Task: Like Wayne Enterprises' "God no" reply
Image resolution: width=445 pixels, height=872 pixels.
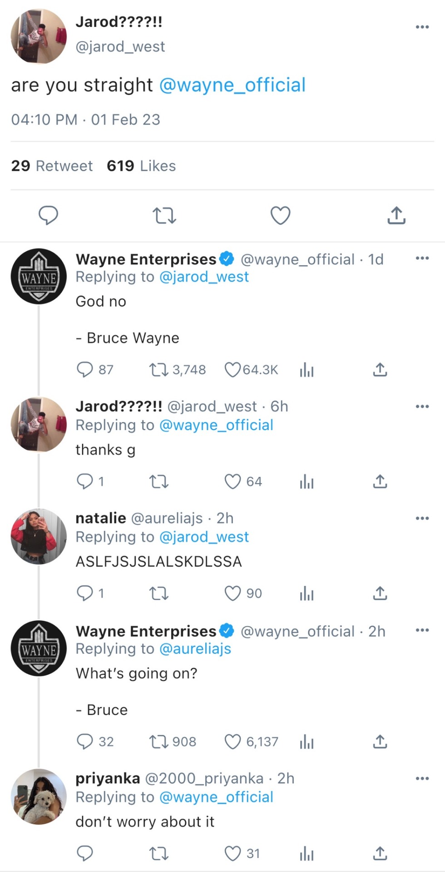Action: coord(232,370)
